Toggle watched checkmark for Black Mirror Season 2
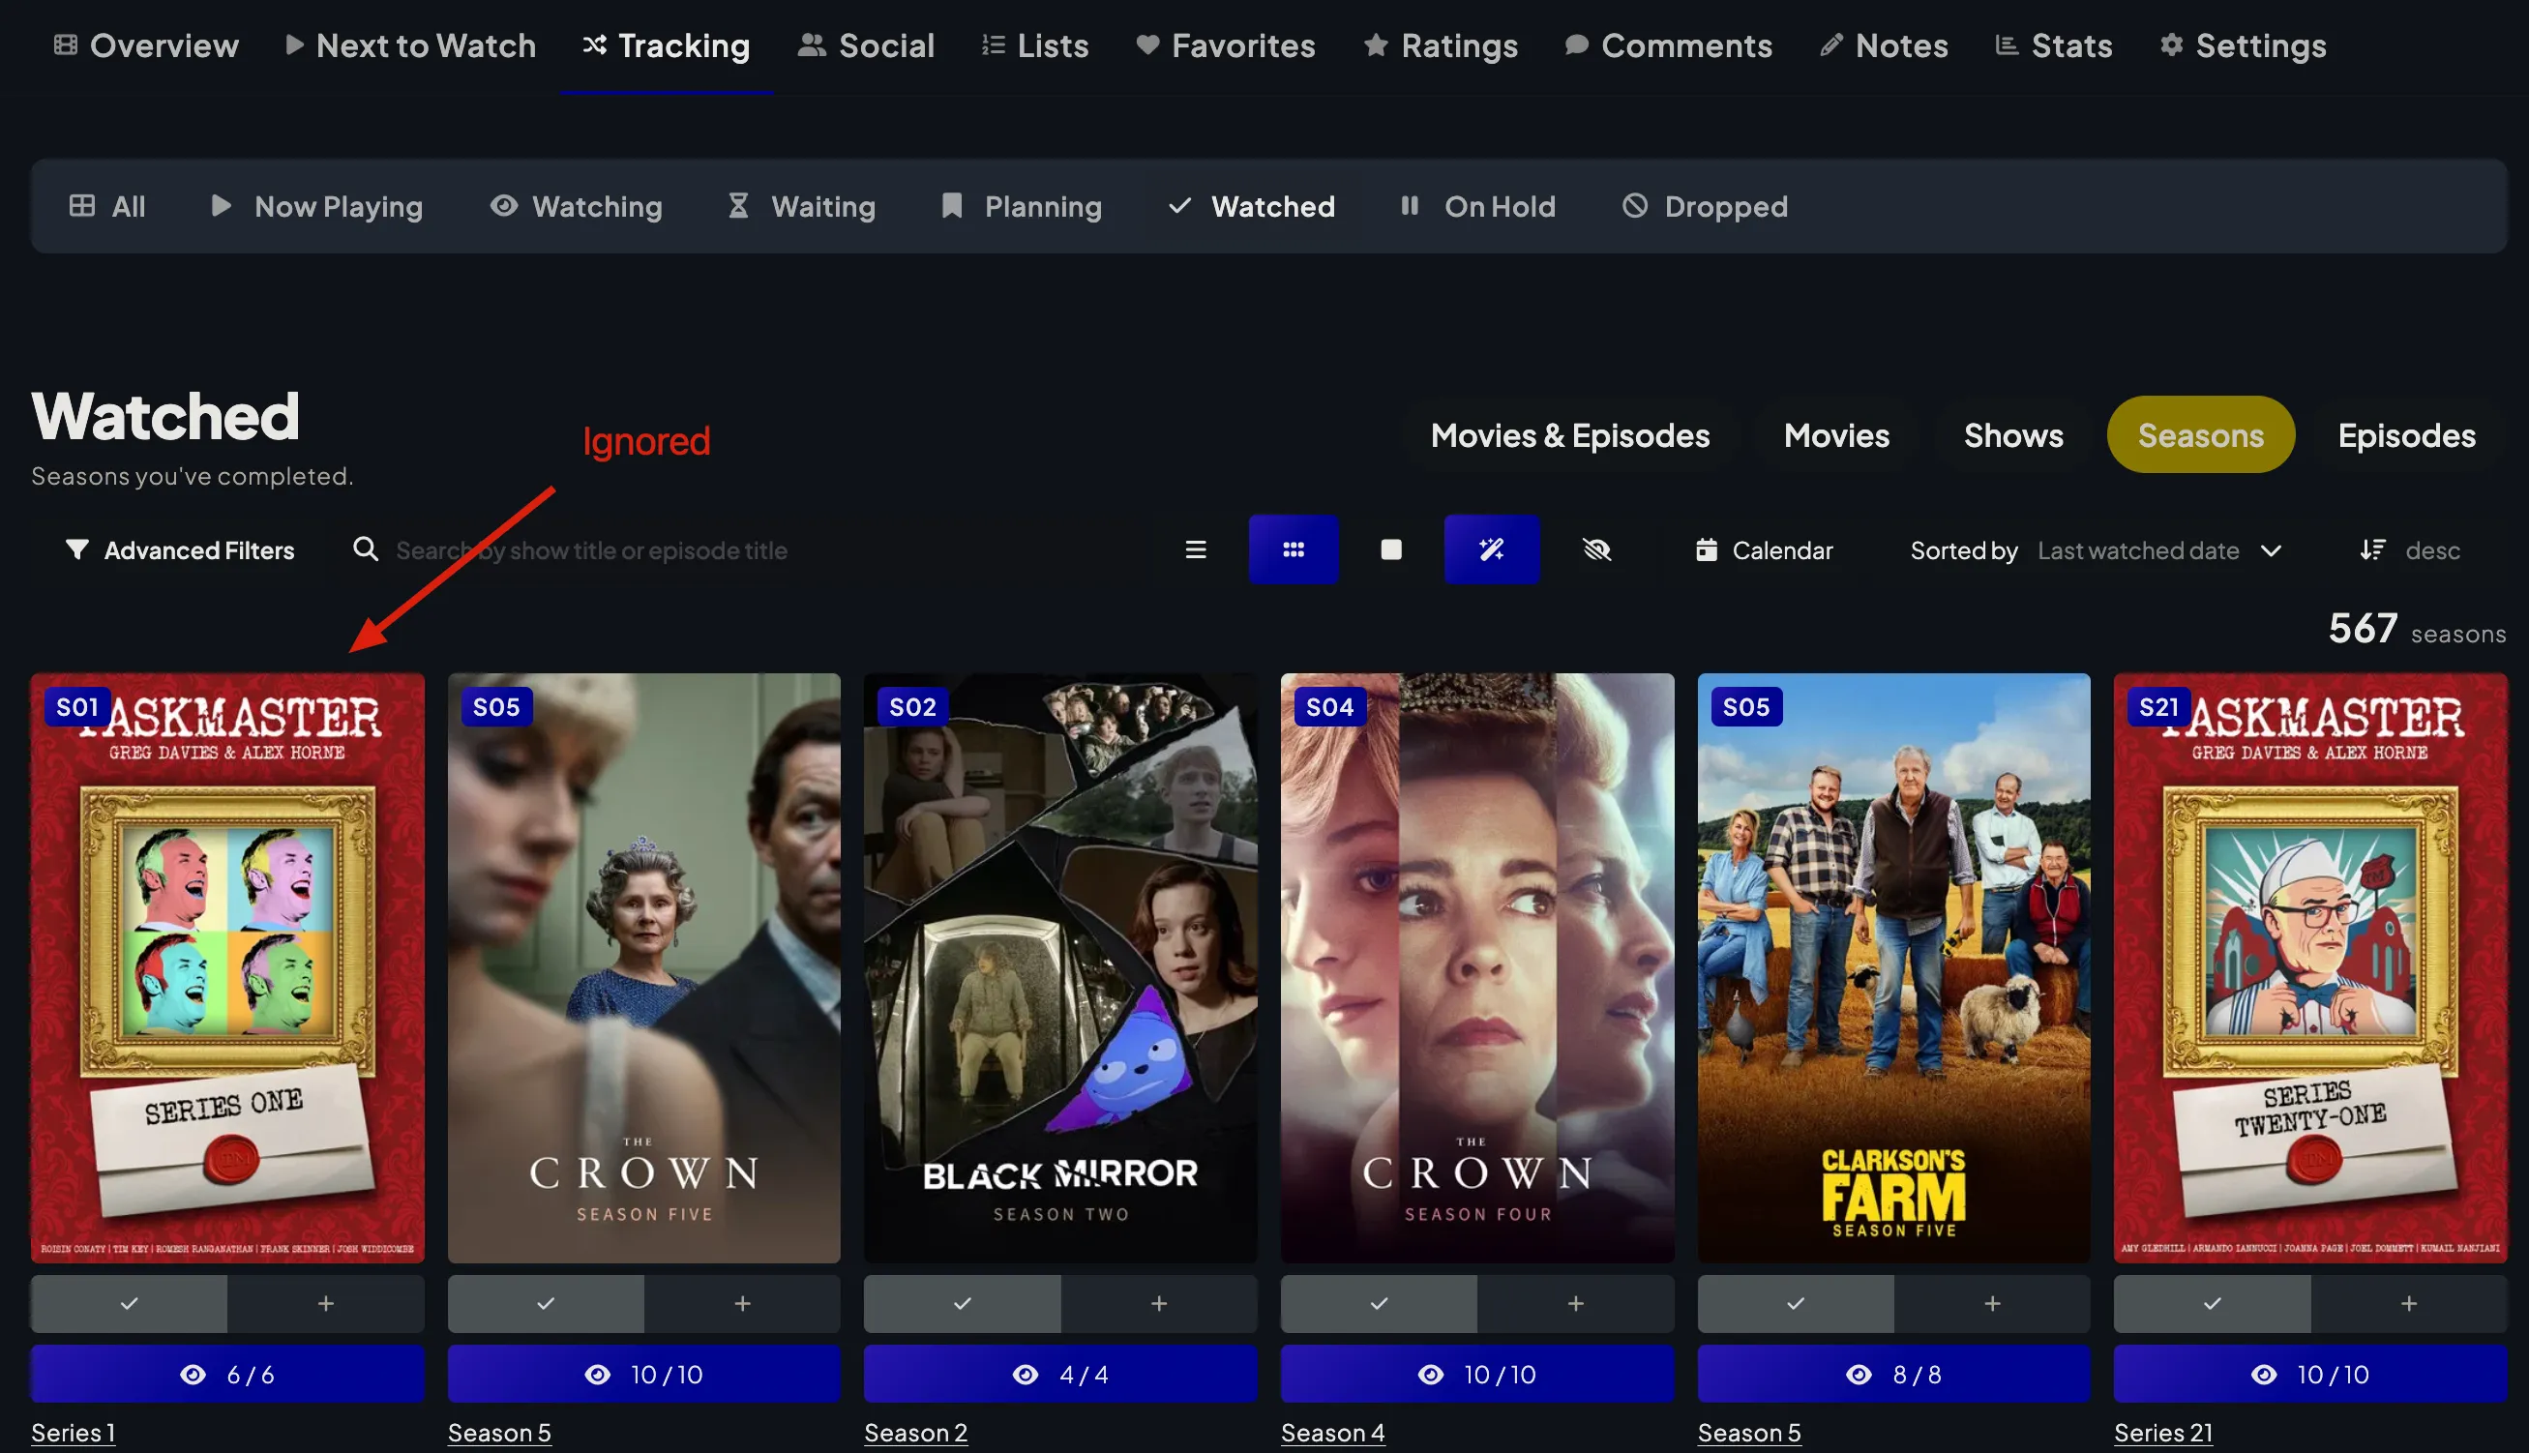The height and width of the screenshot is (1453, 2529). click(962, 1303)
